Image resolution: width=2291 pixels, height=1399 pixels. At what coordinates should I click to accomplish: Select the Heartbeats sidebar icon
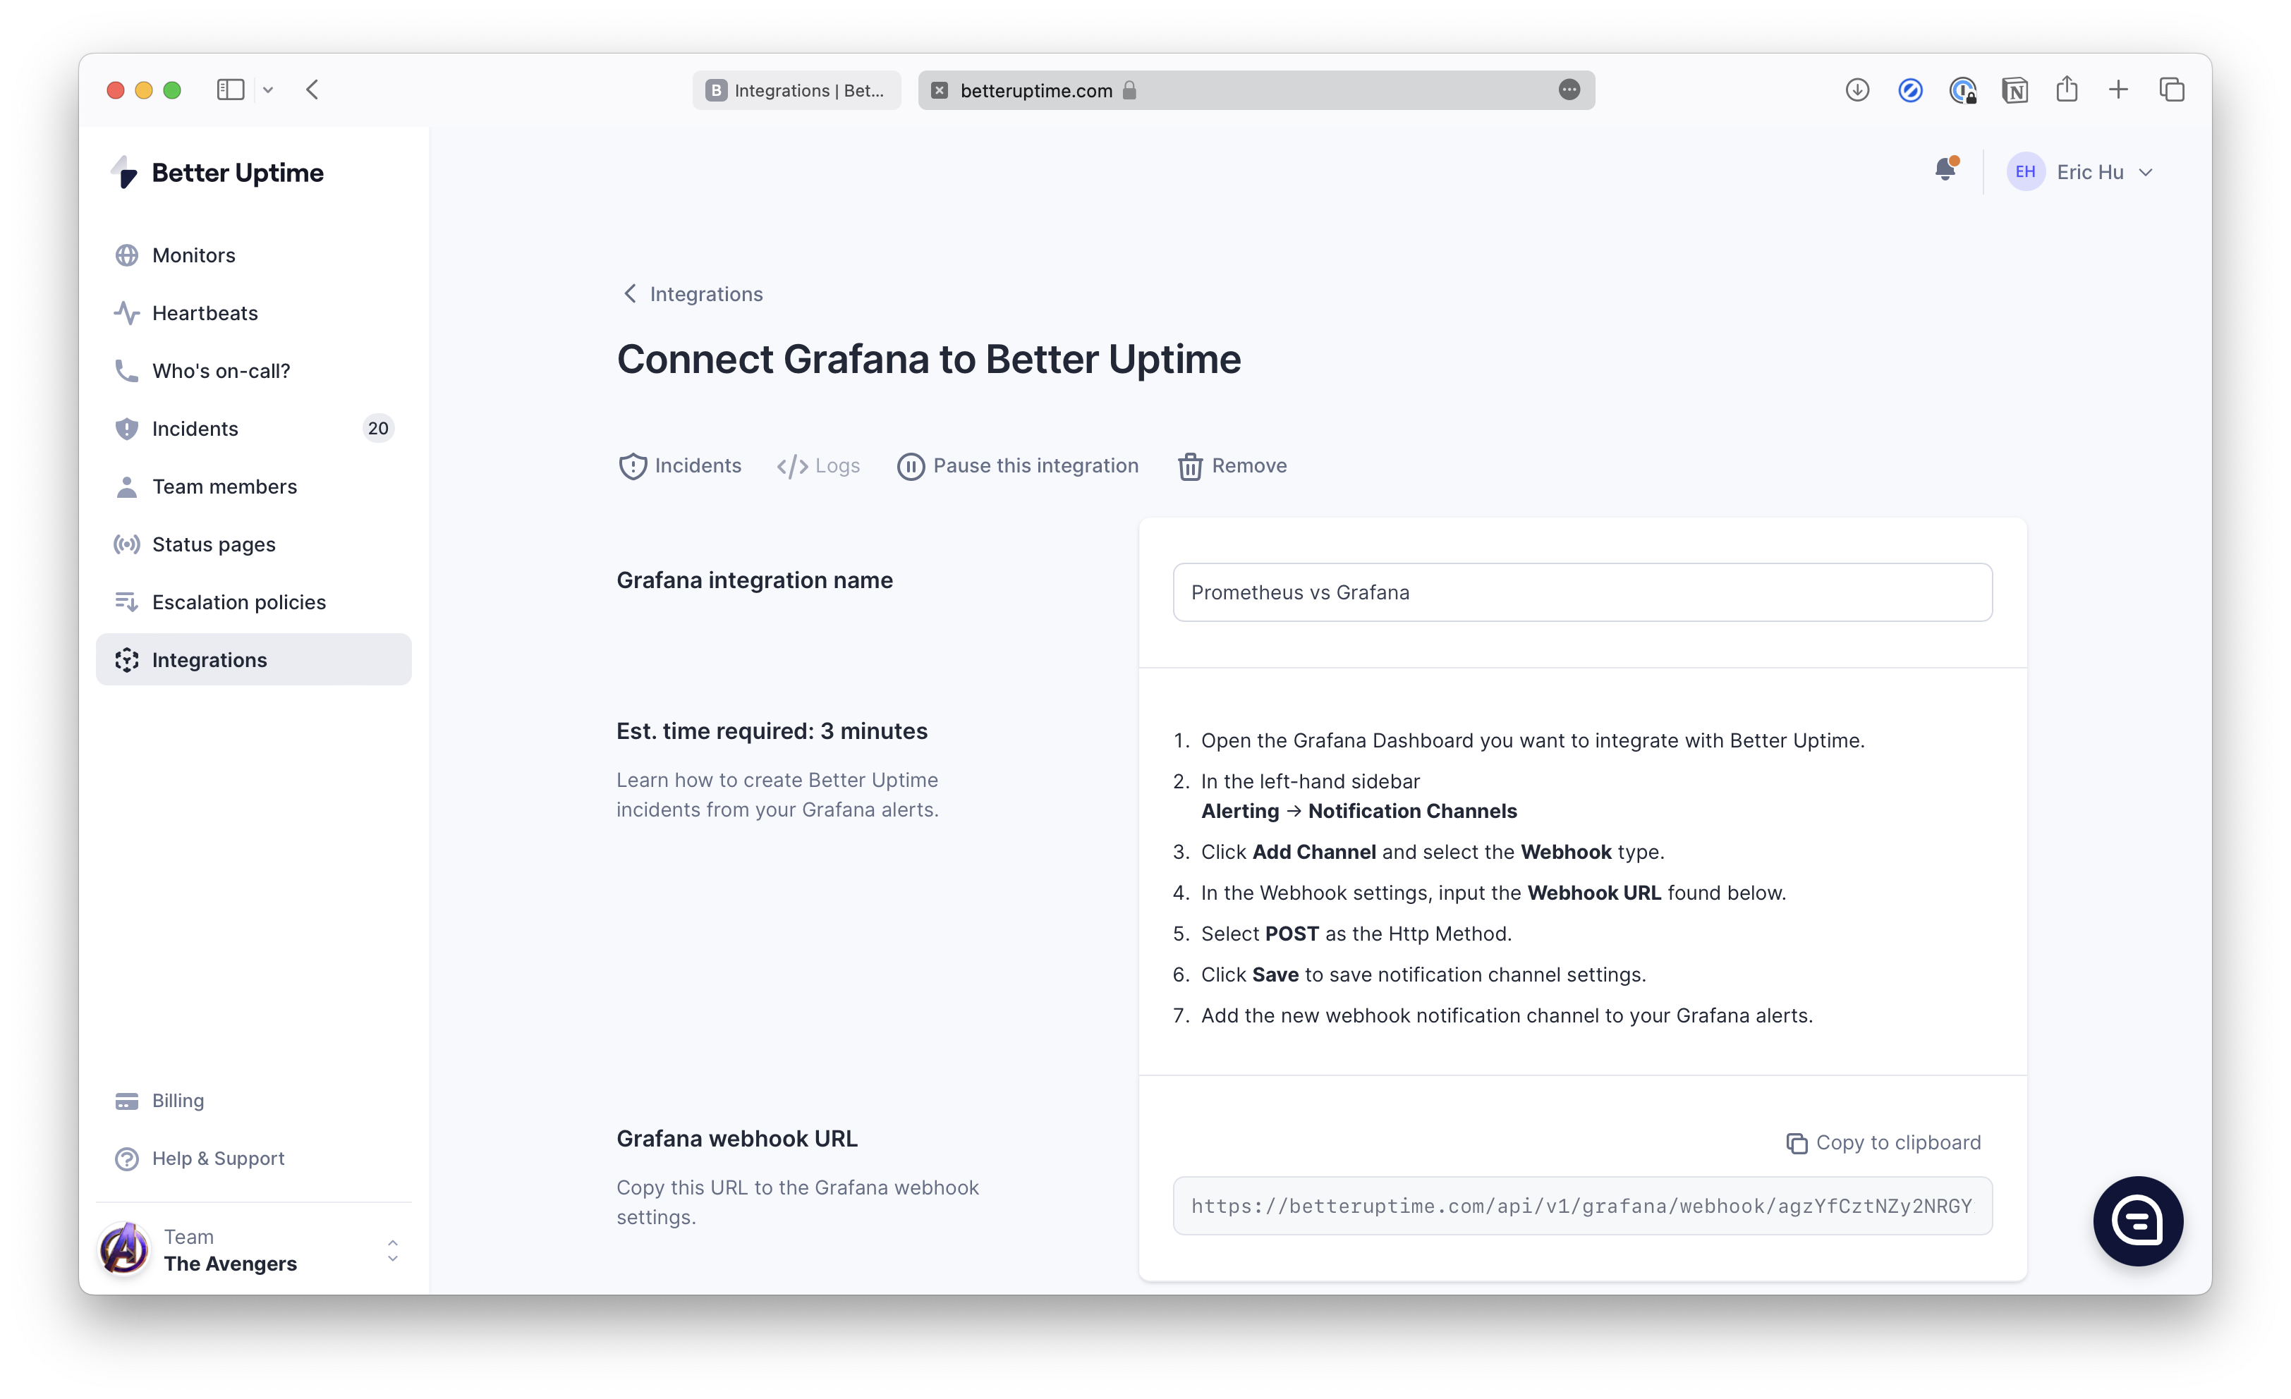pos(126,313)
